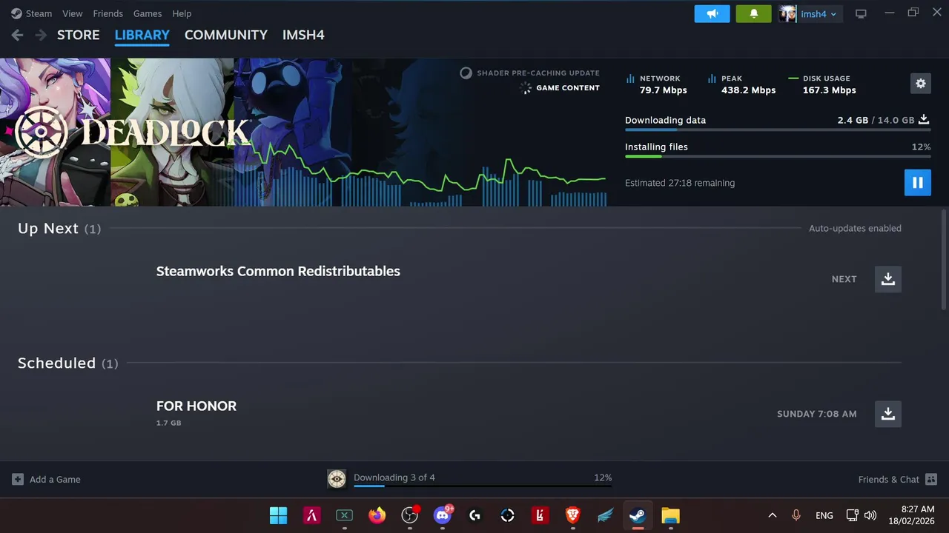The image size is (949, 533).
Task: Click the microphone tray icon
Action: (x=796, y=515)
